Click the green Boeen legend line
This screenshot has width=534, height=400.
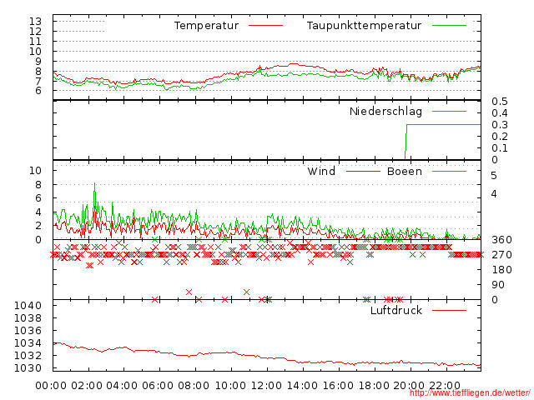tap(449, 171)
